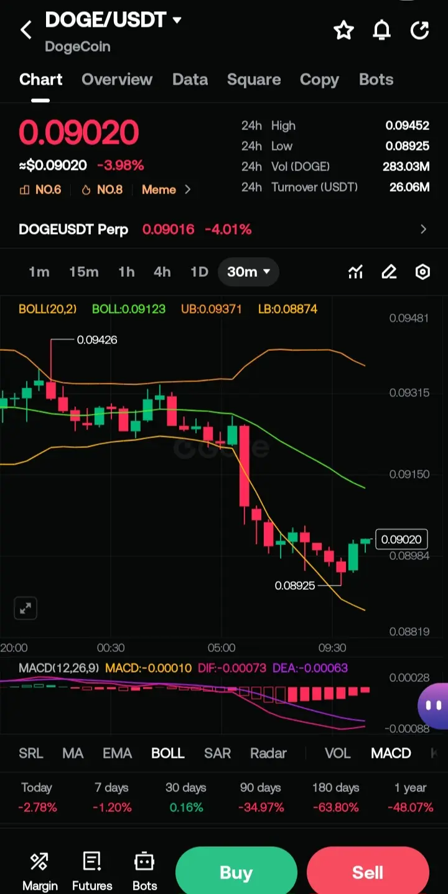This screenshot has width=448, height=894.
Task: Open the chart indicators icon
Action: point(355,272)
